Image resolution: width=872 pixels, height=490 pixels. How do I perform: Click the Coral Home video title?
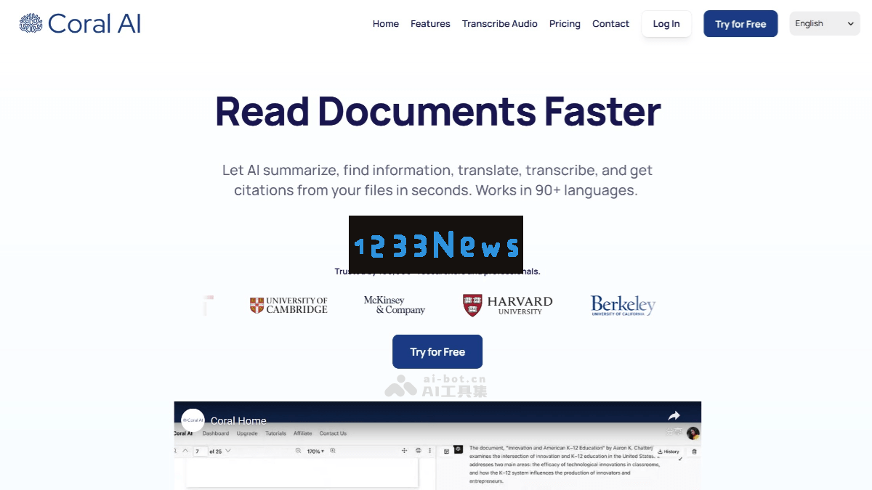pos(238,420)
